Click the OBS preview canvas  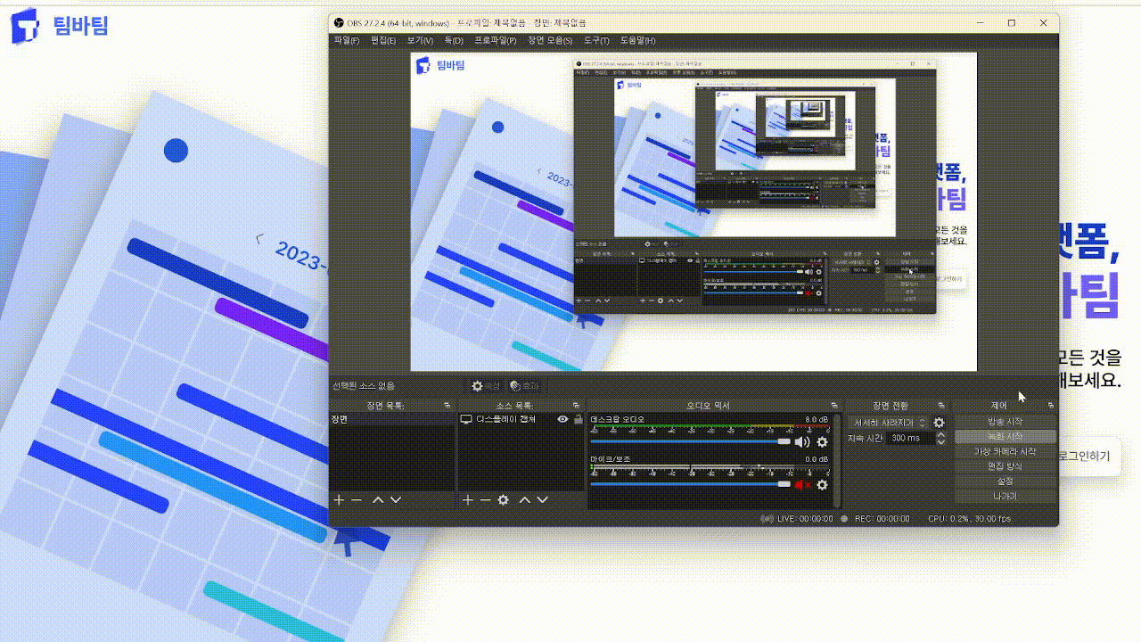[x=694, y=211]
